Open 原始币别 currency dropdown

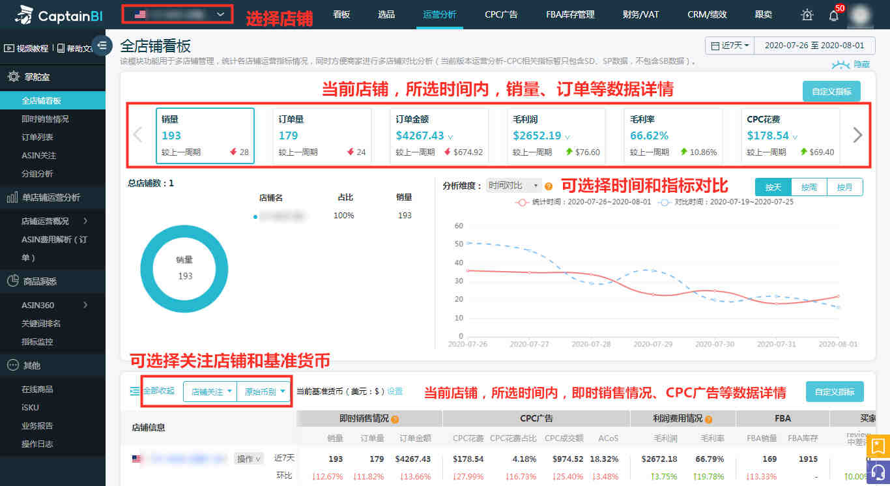(x=264, y=392)
